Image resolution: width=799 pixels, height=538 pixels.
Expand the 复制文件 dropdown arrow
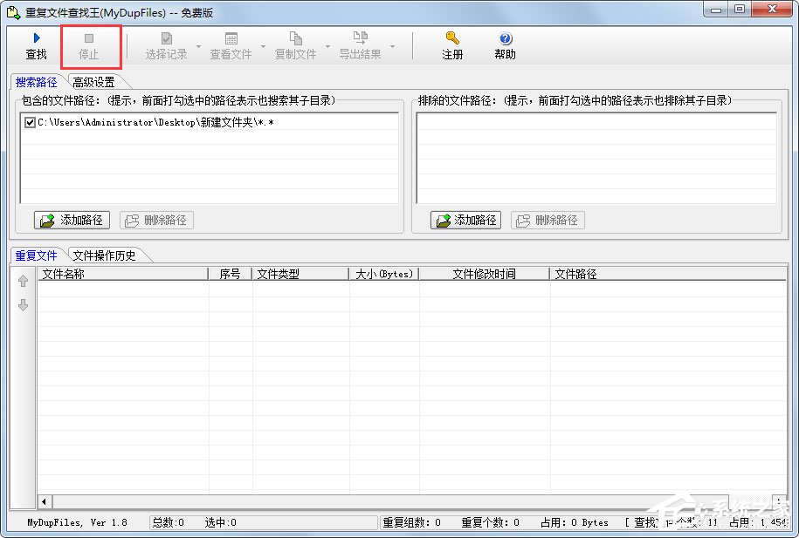(327, 46)
